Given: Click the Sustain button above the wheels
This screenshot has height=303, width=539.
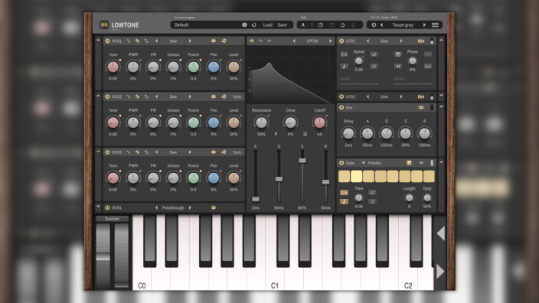Looking at the screenshot, I should pos(112,219).
